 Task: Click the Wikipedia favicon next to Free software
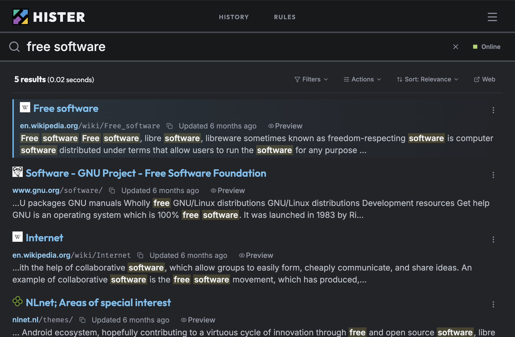[25, 107]
